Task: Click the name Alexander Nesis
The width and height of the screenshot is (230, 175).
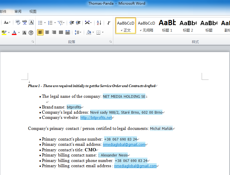Action: click(114, 155)
